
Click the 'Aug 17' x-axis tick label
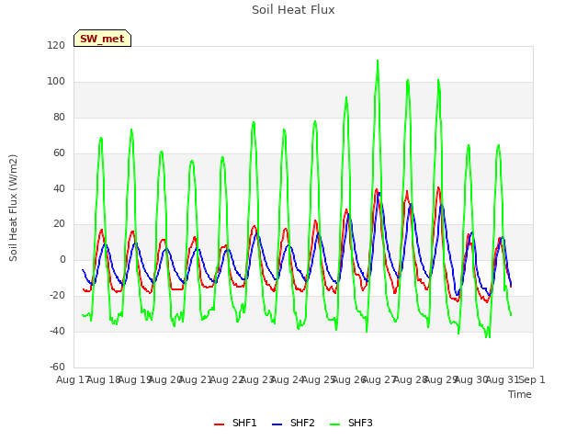point(73,379)
